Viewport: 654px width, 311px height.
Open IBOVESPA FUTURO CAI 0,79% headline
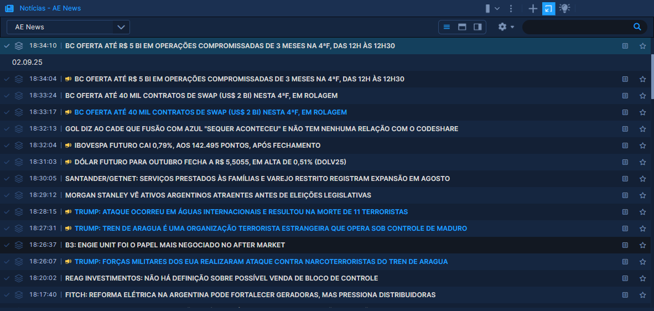click(x=198, y=146)
